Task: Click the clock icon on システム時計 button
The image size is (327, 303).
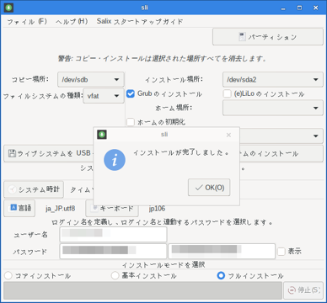Action: pyautogui.click(x=12, y=189)
